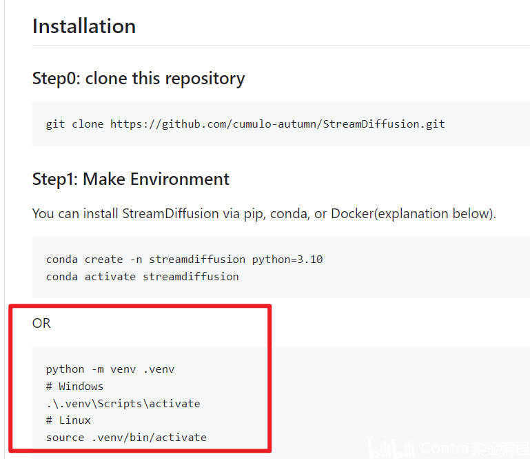Click the bilibili logo watermark
Screen dimensions: 530x459
click(x=391, y=449)
